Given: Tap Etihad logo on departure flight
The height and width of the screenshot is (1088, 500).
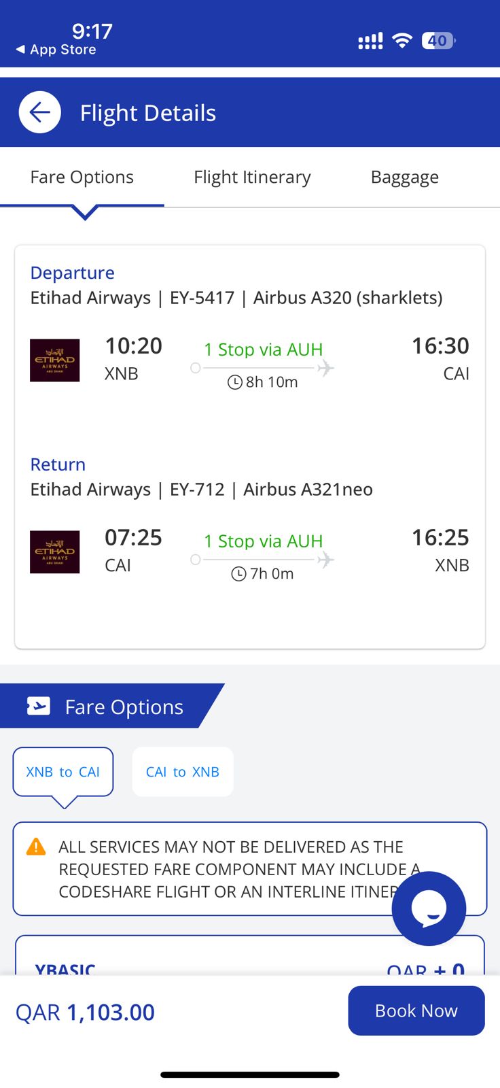Looking at the screenshot, I should tap(55, 360).
